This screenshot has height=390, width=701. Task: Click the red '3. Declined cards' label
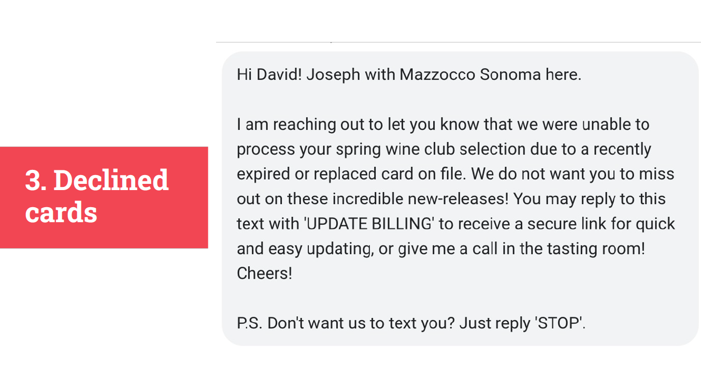[x=104, y=197]
